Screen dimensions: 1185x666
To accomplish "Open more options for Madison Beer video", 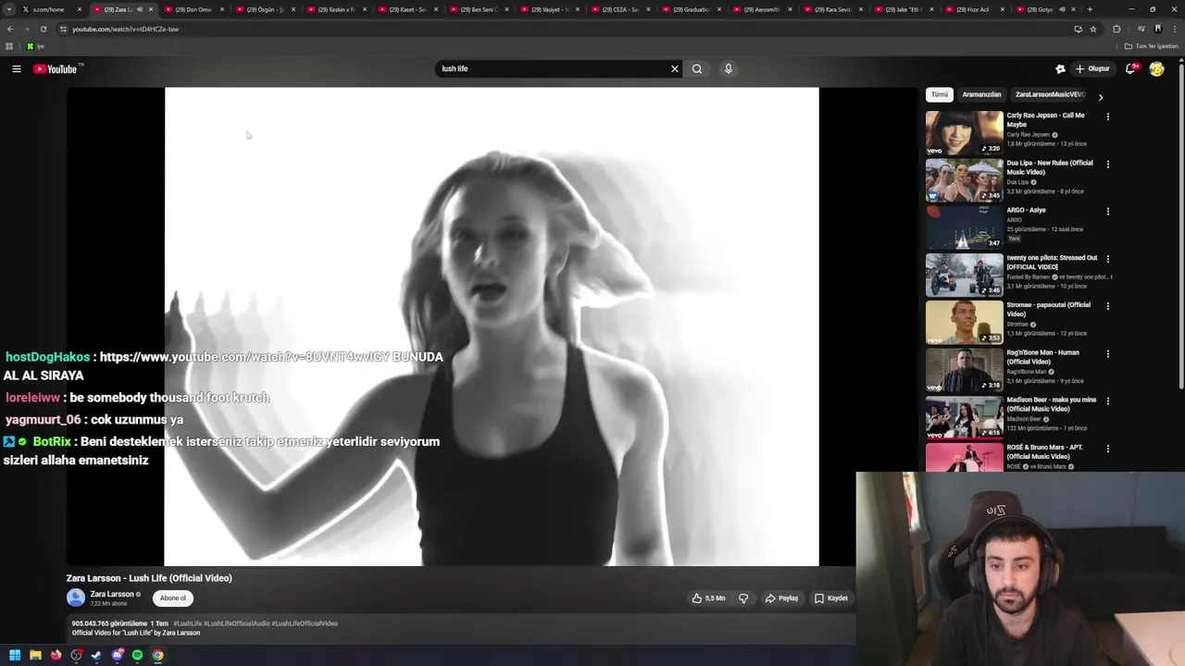I will pos(1107,401).
